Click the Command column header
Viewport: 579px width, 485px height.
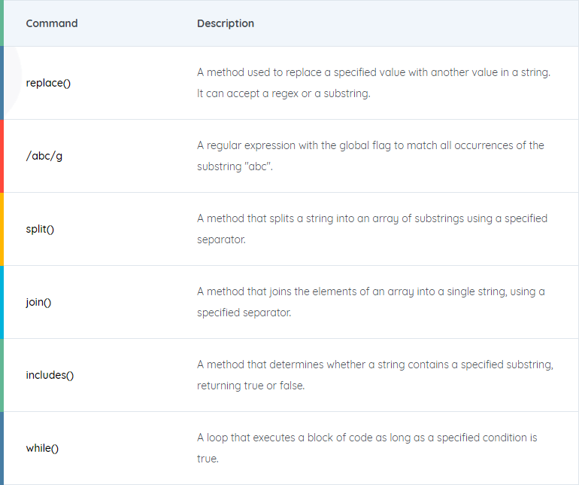[52, 23]
